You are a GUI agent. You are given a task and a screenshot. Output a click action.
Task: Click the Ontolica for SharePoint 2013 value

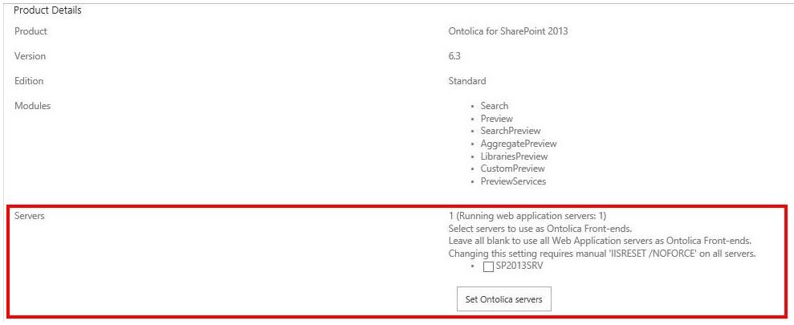coord(508,30)
